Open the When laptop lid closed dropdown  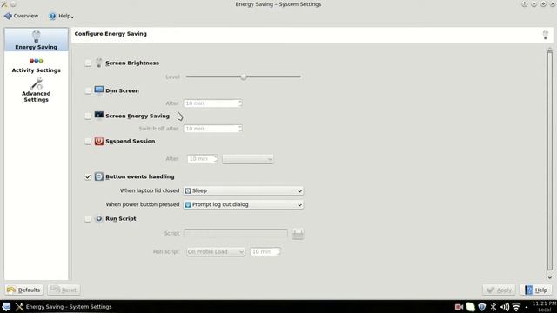[x=244, y=191]
